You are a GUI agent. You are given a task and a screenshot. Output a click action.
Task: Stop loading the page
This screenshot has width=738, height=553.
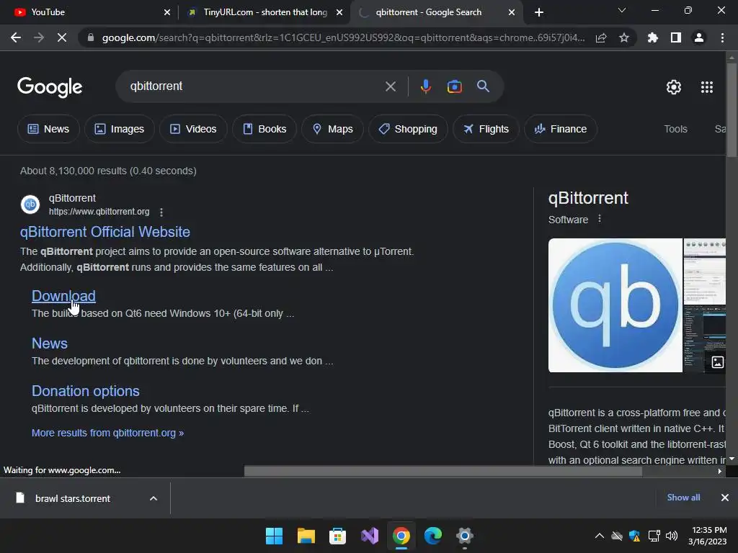tap(62, 37)
